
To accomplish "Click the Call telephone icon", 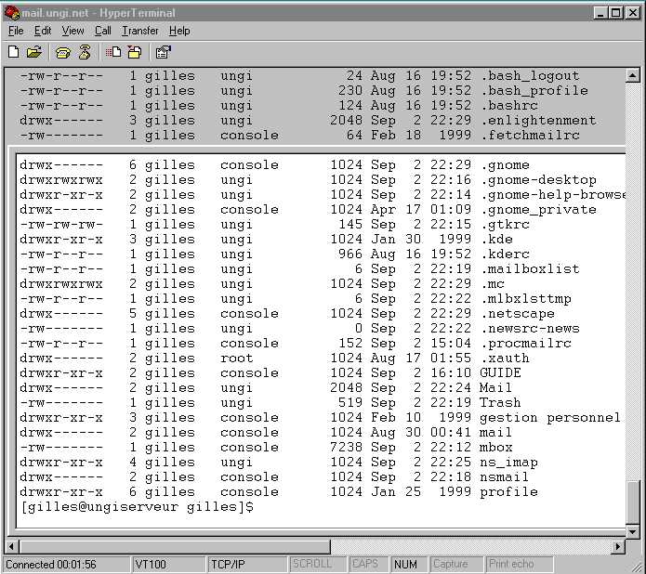I will pyautogui.click(x=62, y=53).
